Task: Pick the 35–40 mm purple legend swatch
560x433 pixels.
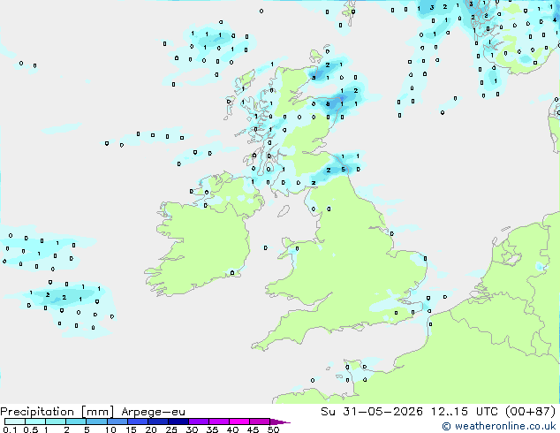Action: tap(219, 422)
